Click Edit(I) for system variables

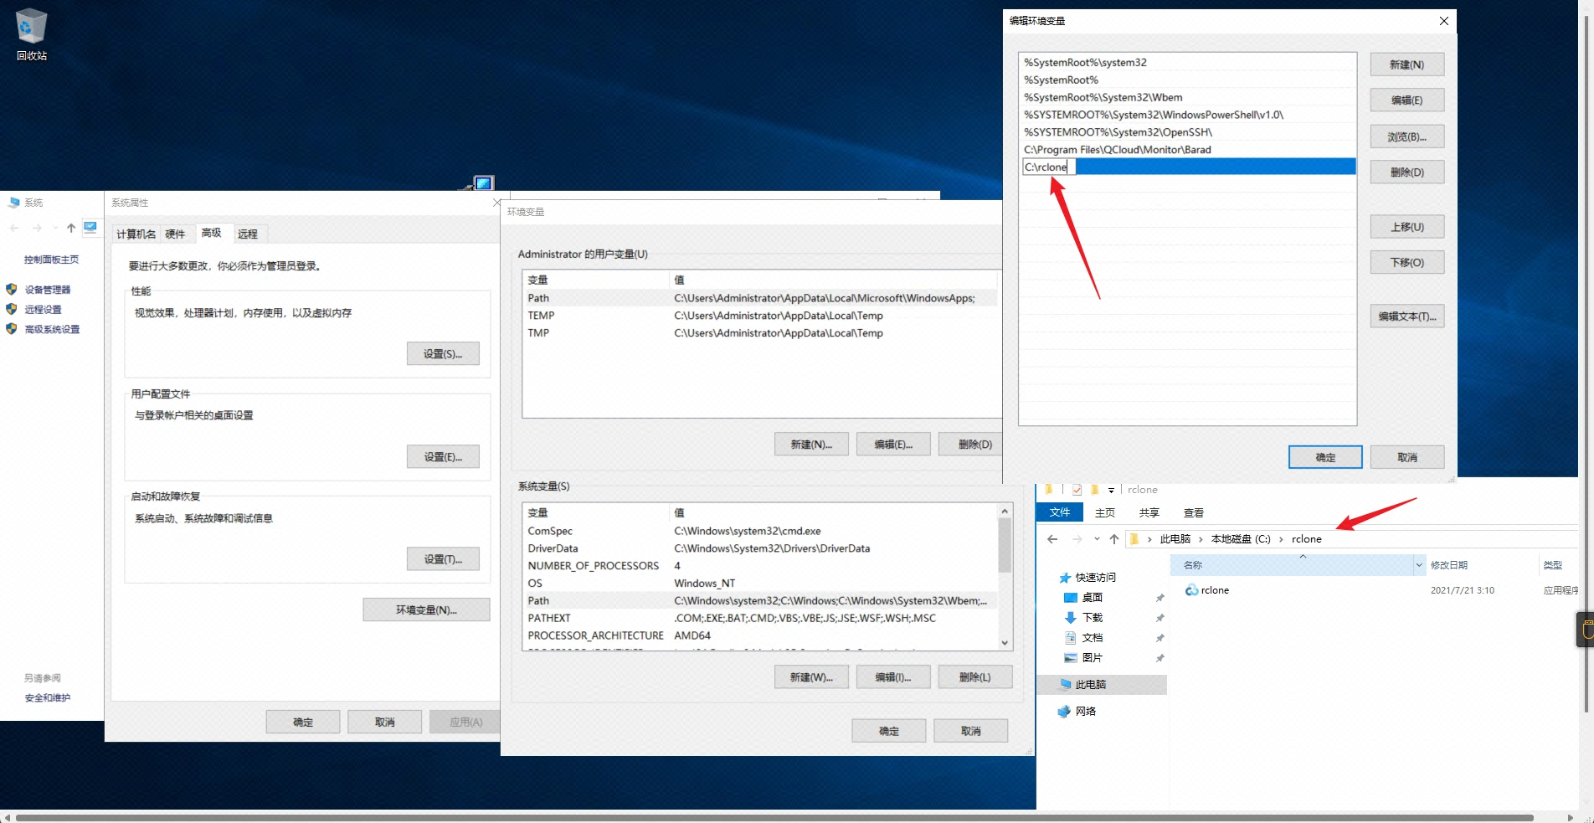(x=893, y=677)
